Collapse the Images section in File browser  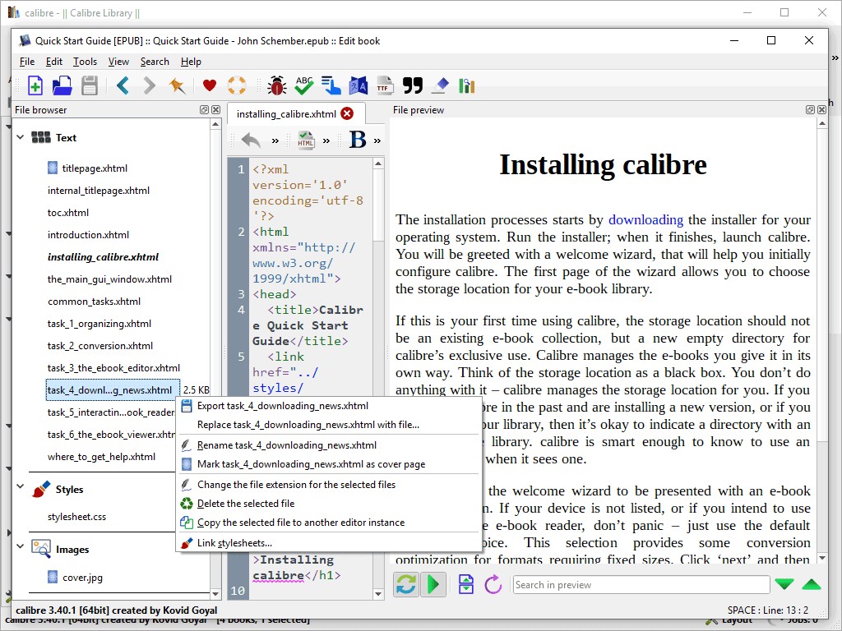(21, 546)
